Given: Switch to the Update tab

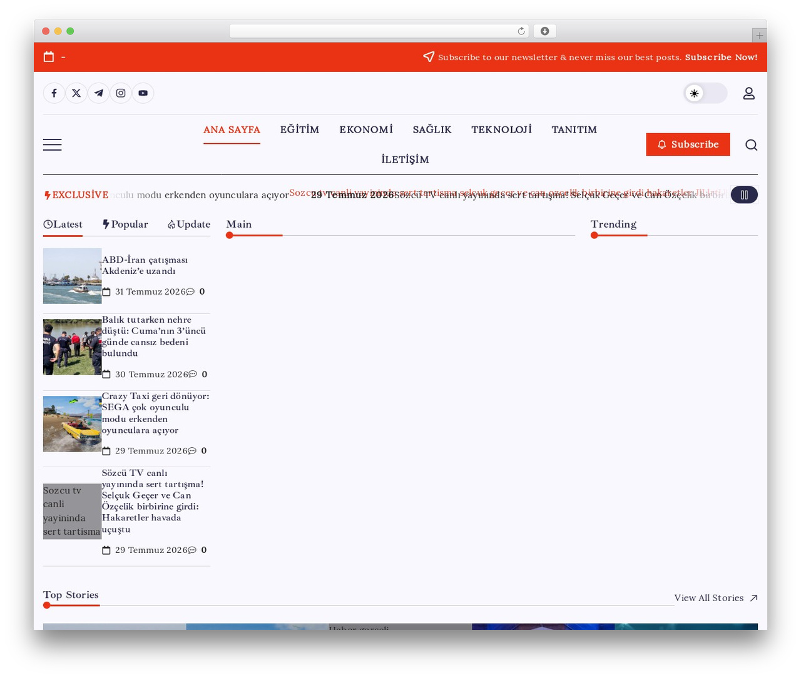Looking at the screenshot, I should [x=189, y=225].
